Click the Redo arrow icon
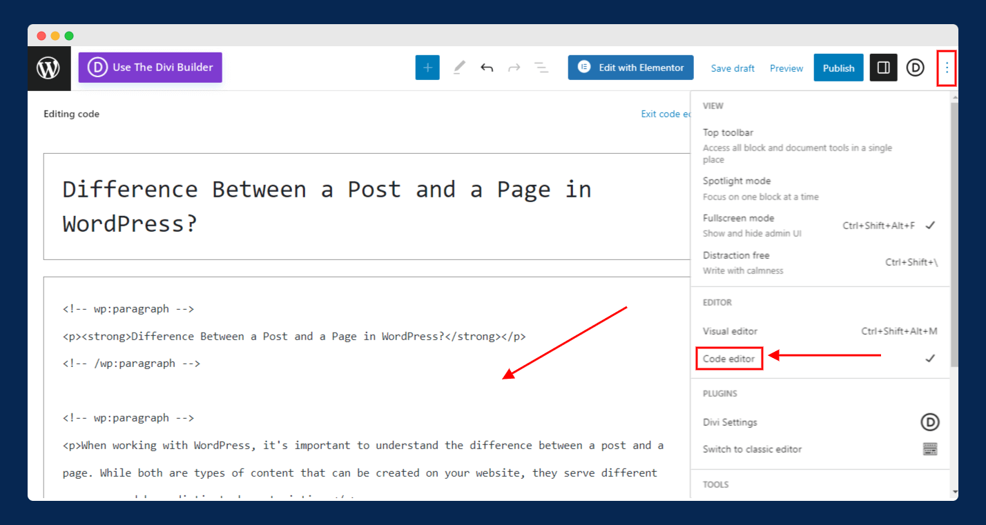 pyautogui.click(x=514, y=68)
